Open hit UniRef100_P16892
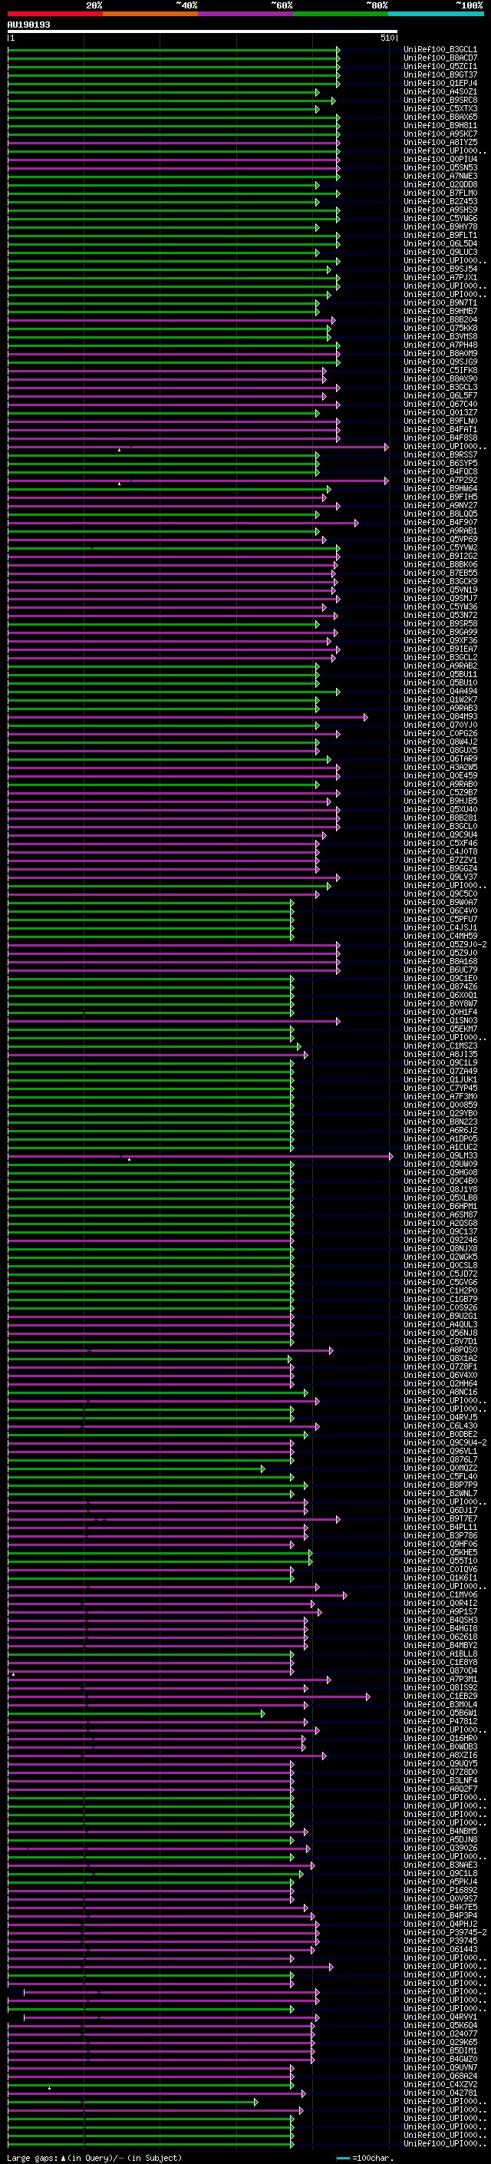 coord(440,1890)
